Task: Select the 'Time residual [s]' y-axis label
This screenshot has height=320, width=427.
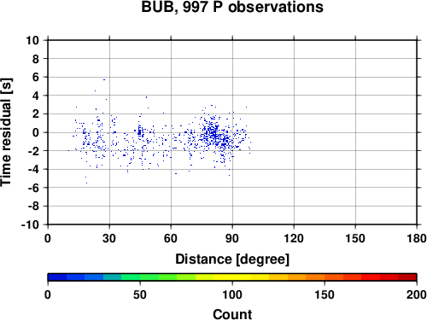Action: tap(7, 132)
